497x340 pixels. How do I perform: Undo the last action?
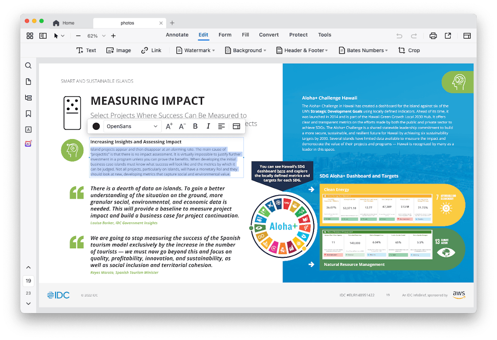coord(399,36)
